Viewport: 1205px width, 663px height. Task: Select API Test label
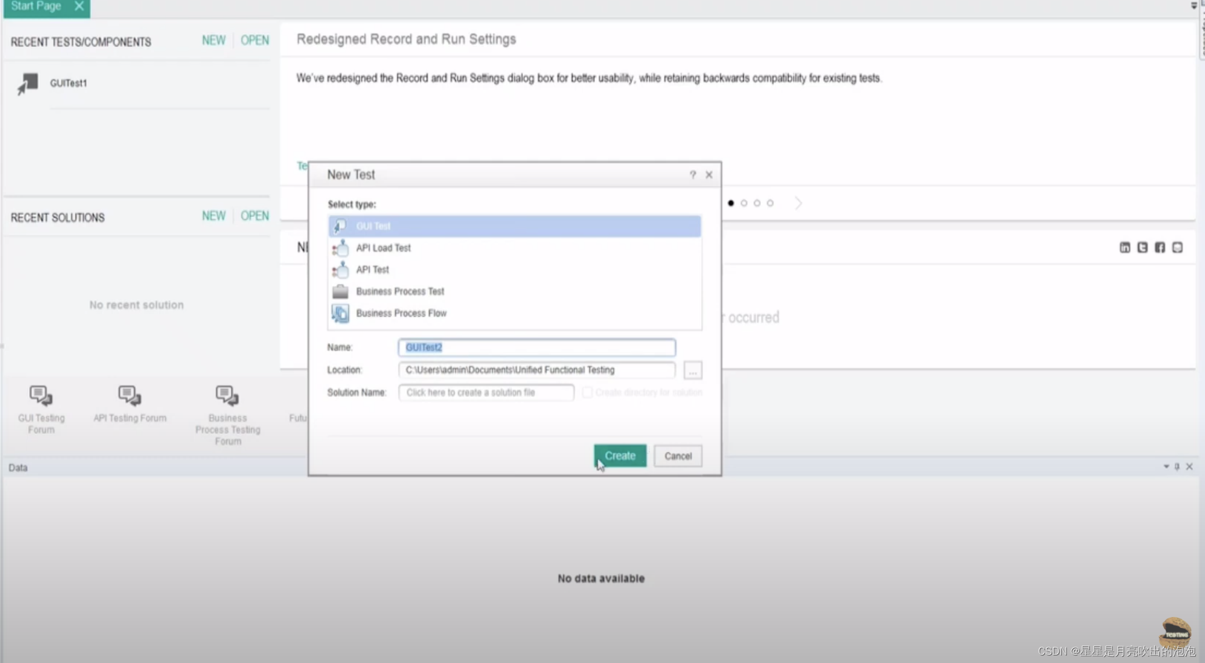[372, 270]
